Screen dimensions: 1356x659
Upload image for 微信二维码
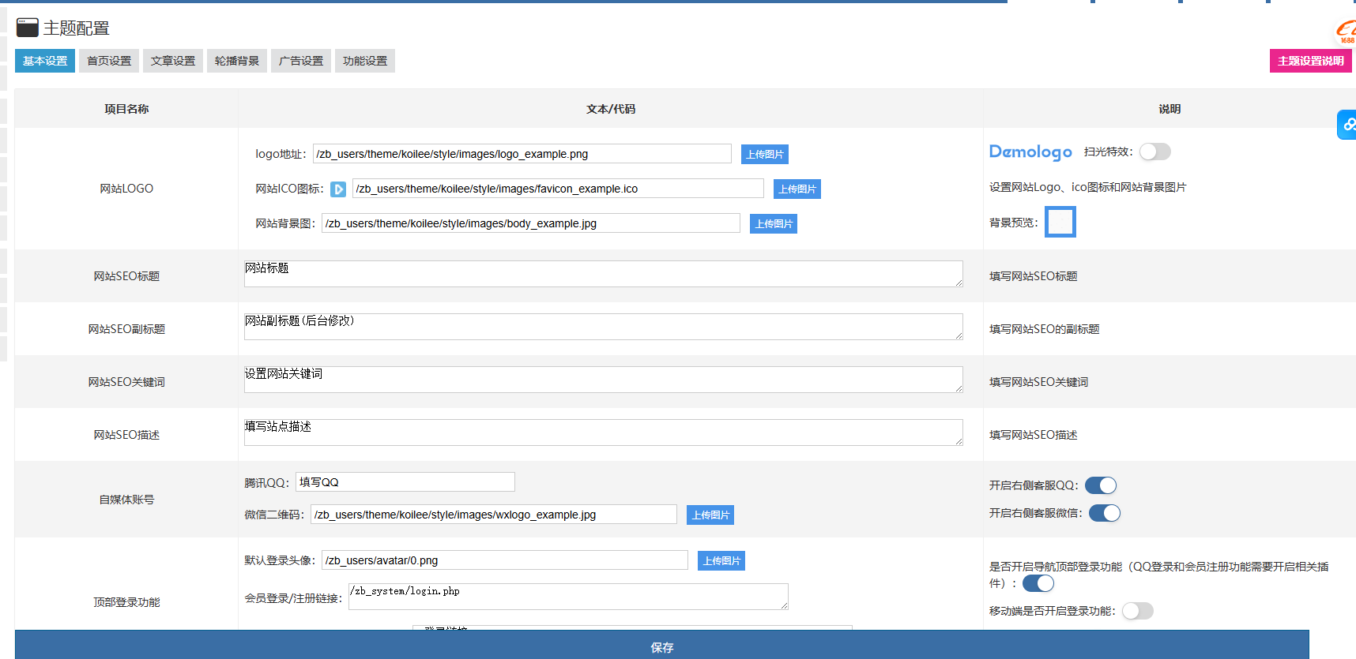710,515
